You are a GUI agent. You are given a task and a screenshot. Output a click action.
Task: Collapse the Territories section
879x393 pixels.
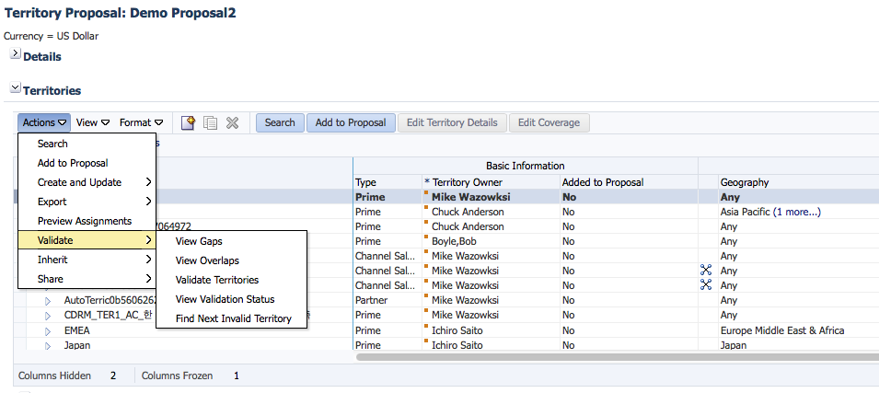click(x=15, y=89)
